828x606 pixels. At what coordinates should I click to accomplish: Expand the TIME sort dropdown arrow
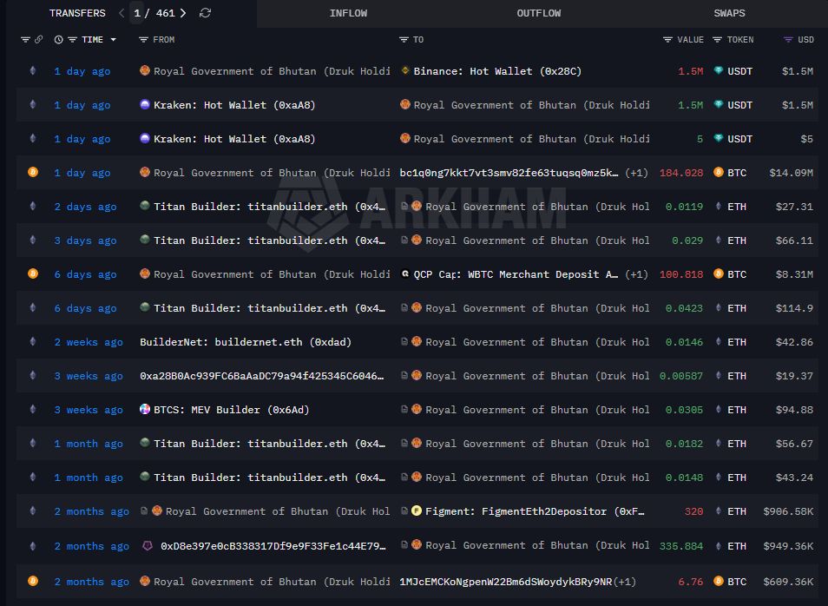tap(113, 40)
